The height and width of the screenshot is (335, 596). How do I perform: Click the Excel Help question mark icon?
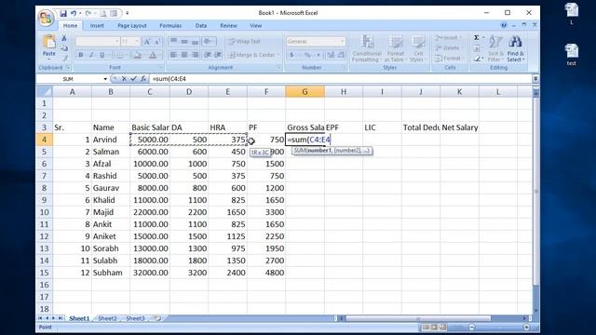504,25
